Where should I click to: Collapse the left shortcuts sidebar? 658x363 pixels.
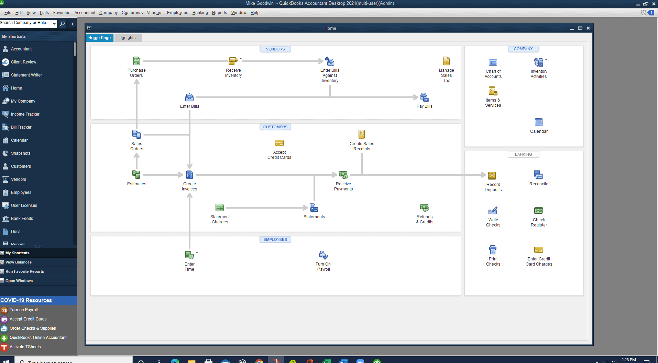[73, 24]
